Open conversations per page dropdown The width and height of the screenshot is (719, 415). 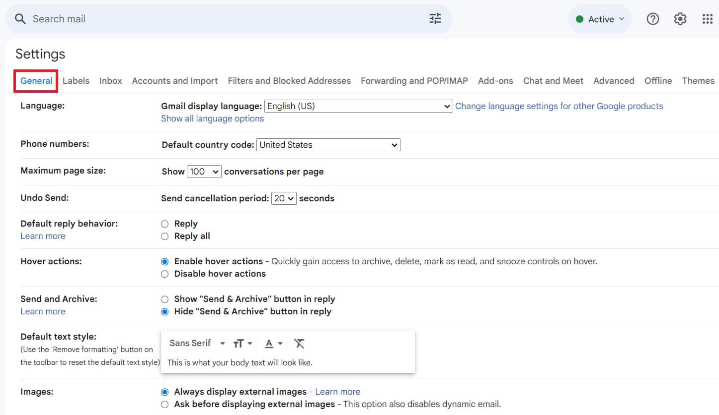tap(204, 172)
